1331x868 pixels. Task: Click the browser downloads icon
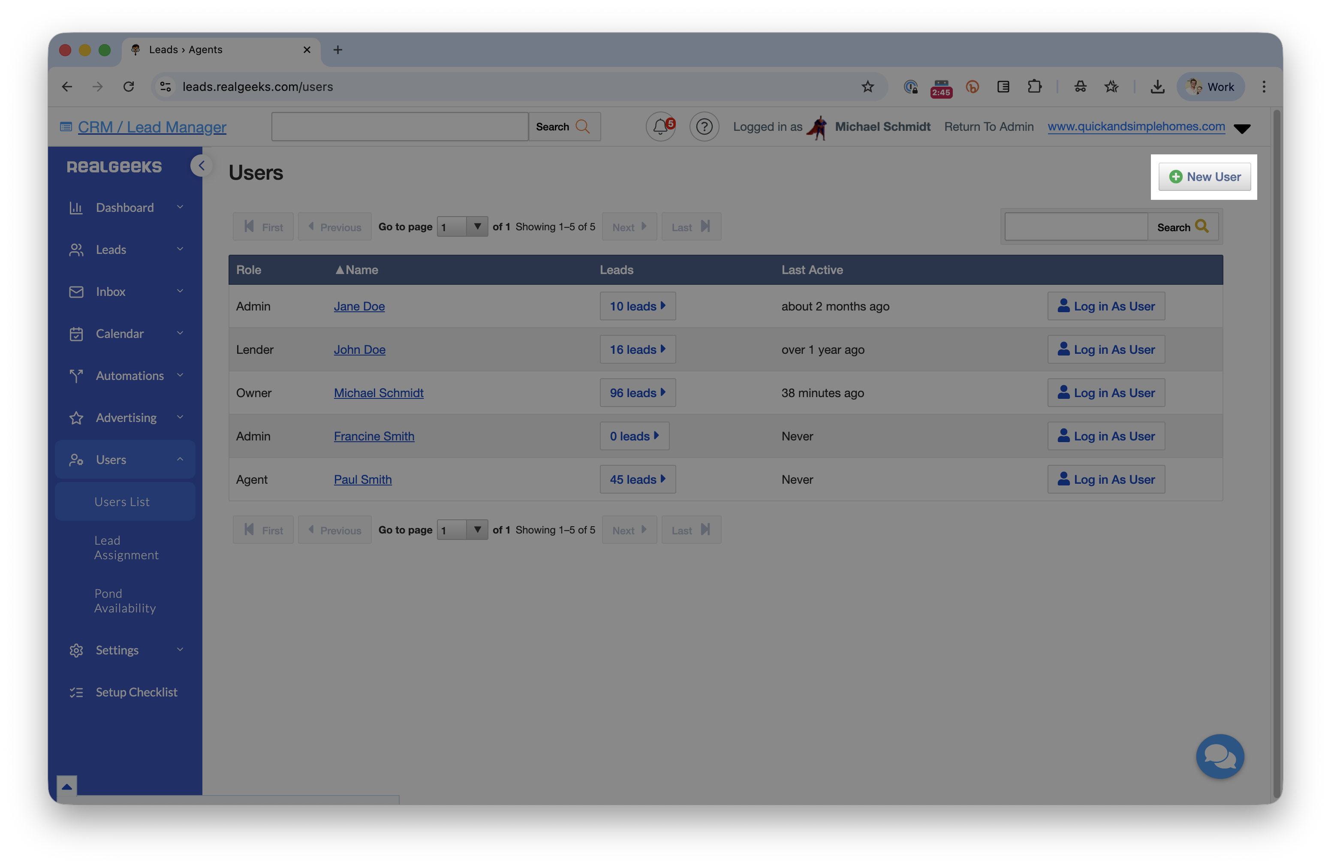click(1157, 87)
